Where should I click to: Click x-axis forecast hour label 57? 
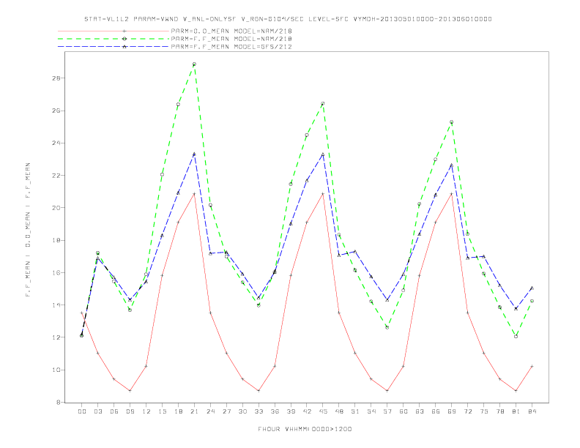387,411
